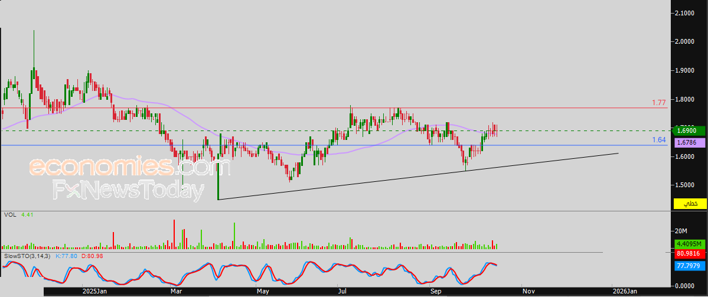Screen dimensions: 708x297
Task: Click the green 1.6900 current price tag
Action: point(690,130)
